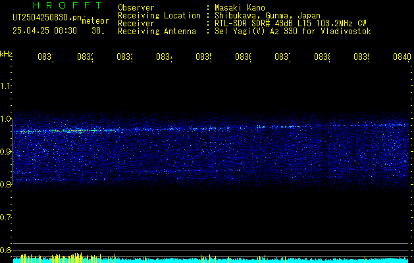414x263 pixels.
Task: Click RTL-SDR SDR# 43dB receiver text
Action: click(x=290, y=24)
